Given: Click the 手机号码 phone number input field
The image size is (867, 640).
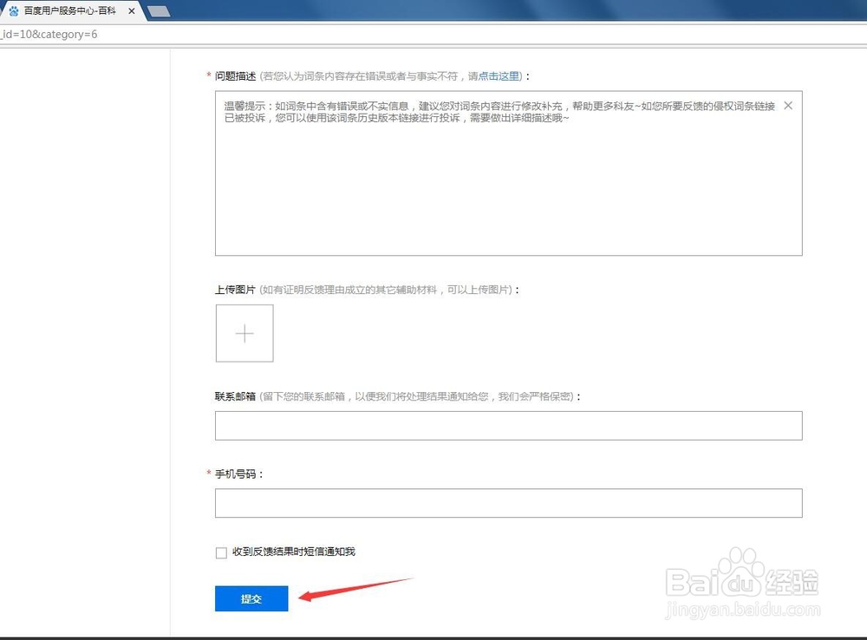Looking at the screenshot, I should pyautogui.click(x=509, y=503).
